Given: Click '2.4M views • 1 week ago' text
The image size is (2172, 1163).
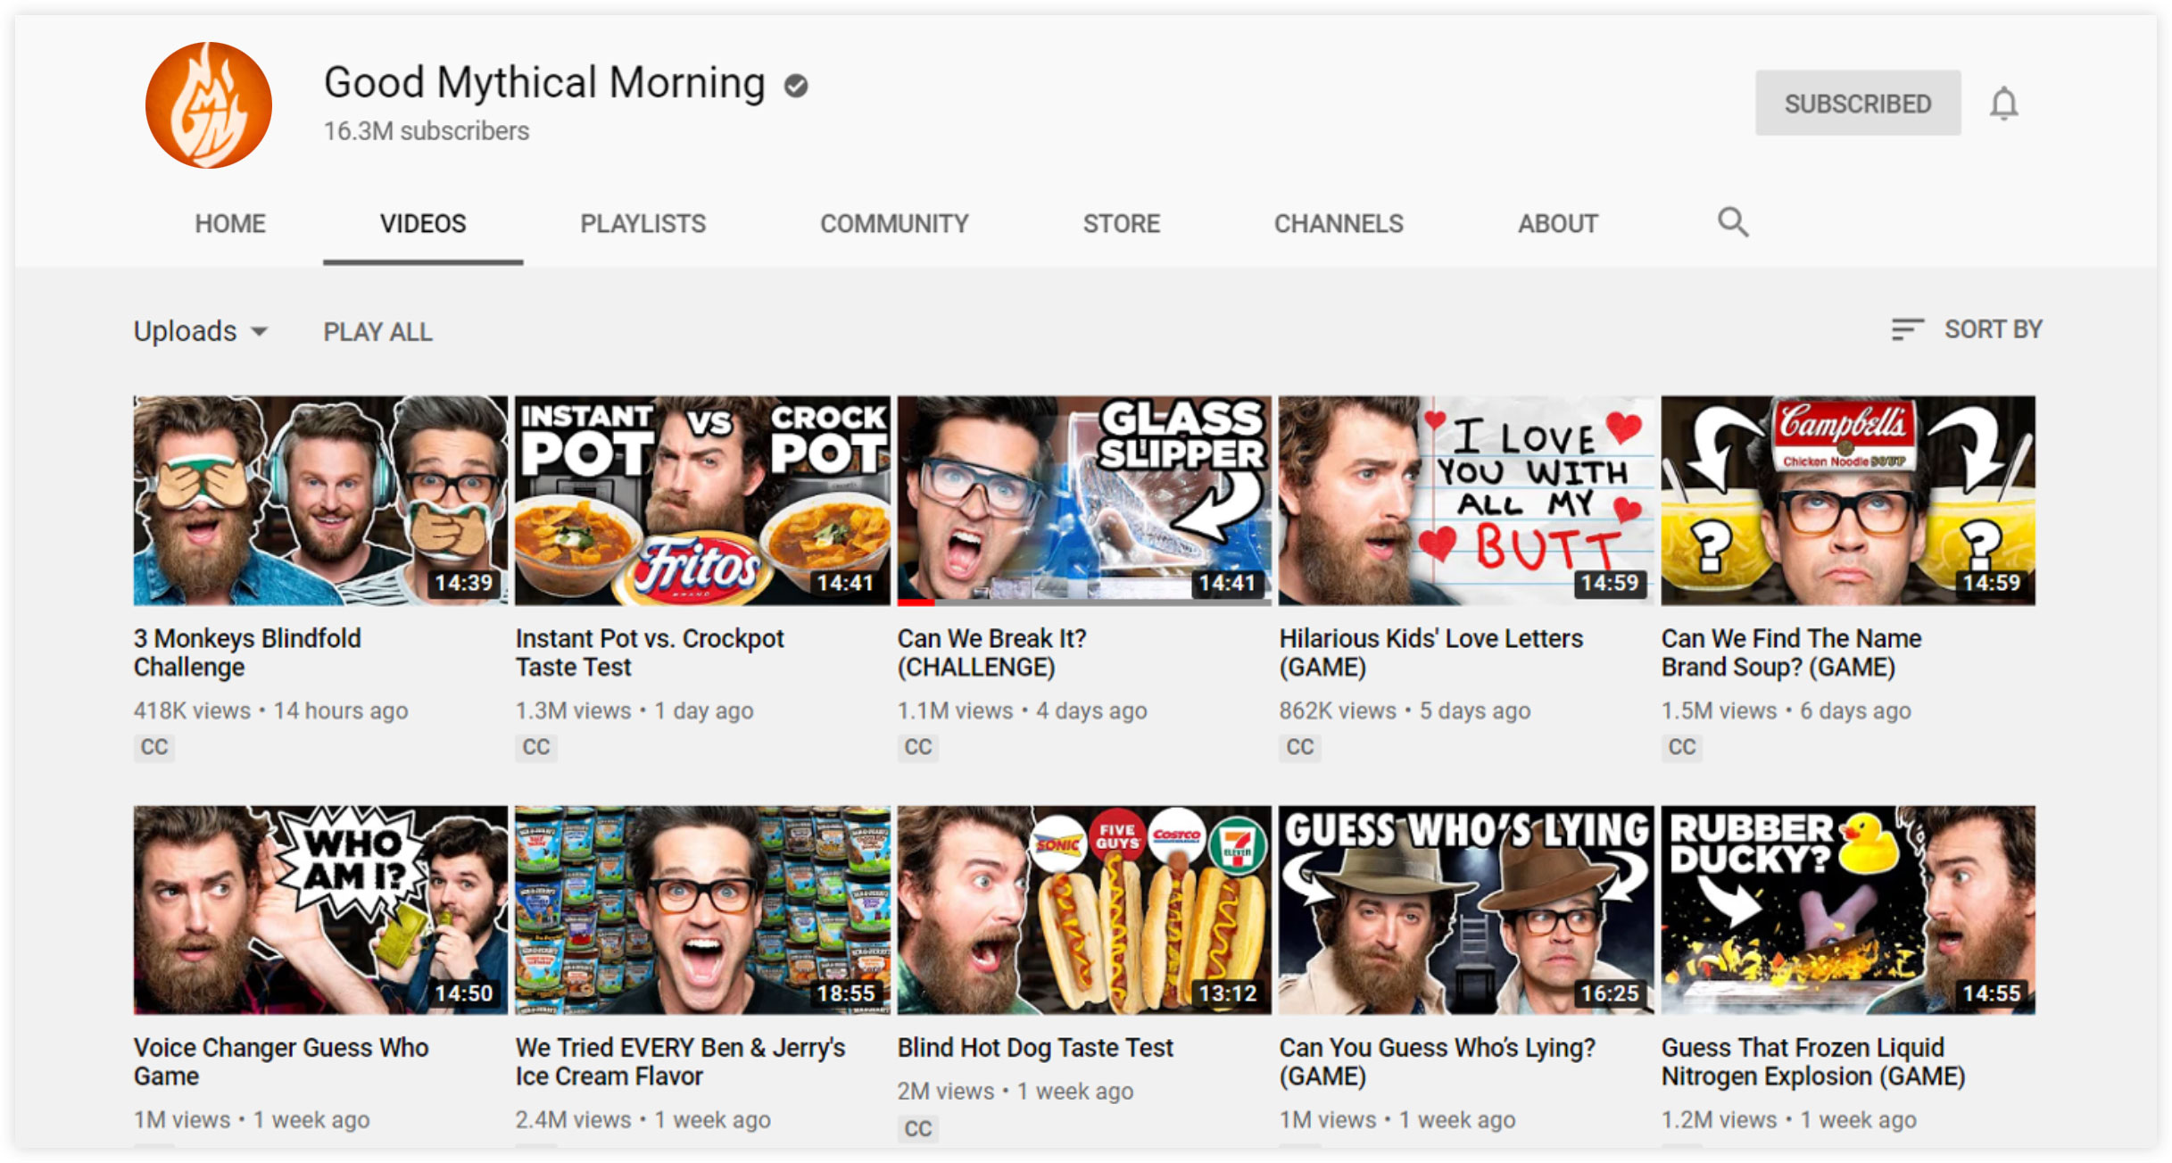Looking at the screenshot, I should 643,1120.
